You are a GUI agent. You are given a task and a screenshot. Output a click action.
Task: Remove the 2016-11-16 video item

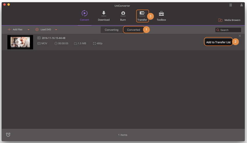click(240, 36)
